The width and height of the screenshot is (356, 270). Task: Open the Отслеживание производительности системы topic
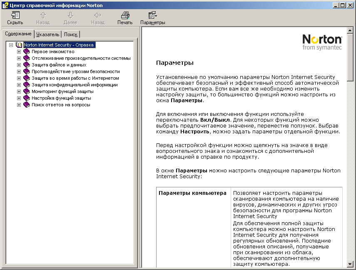pyautogui.click(x=81, y=58)
